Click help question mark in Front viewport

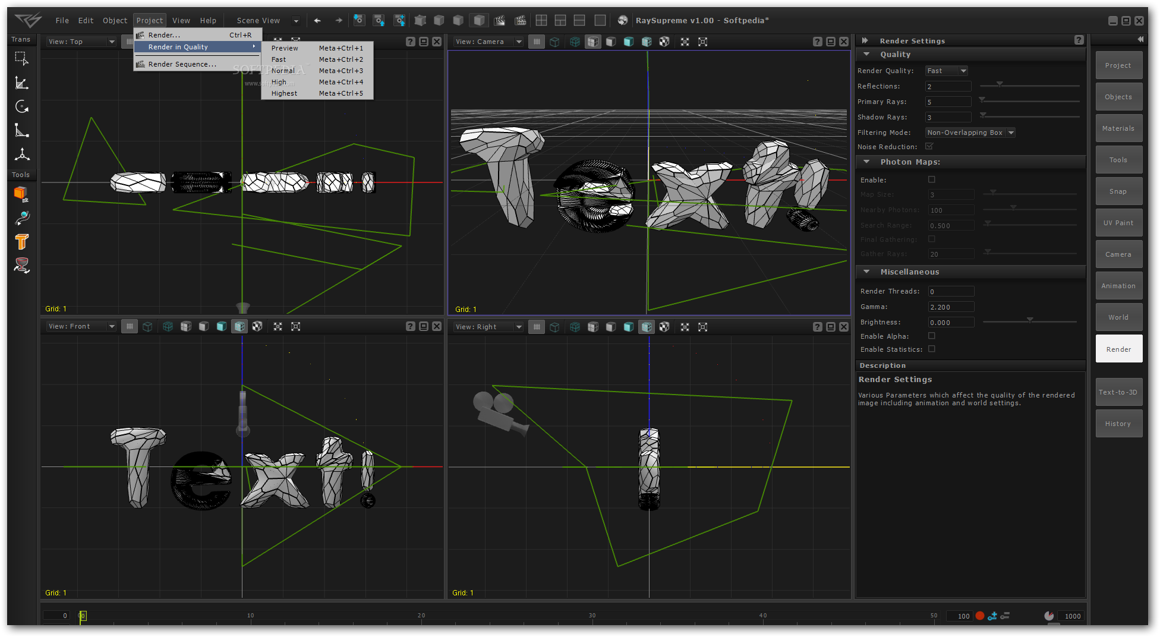410,326
